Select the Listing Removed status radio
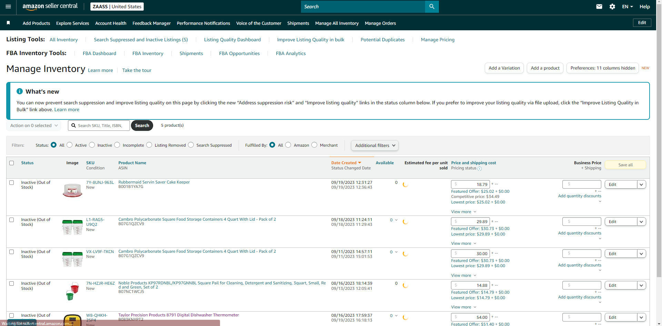The image size is (662, 326). click(x=149, y=145)
